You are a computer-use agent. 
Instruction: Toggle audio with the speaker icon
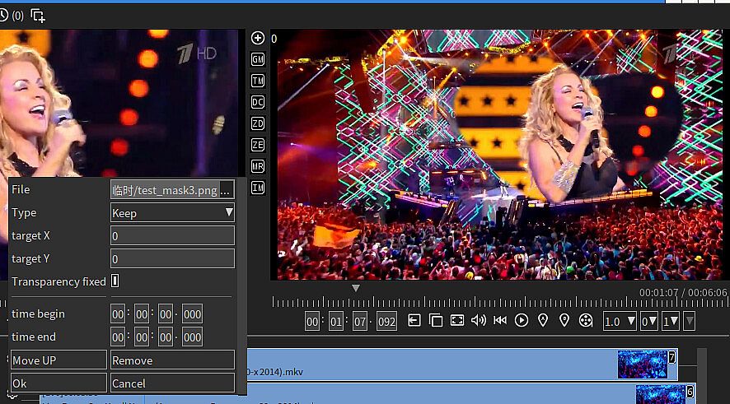(479, 321)
